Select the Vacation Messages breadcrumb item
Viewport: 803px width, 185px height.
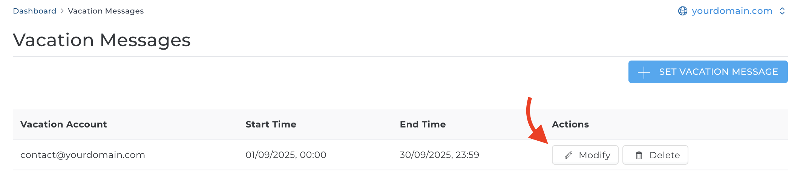pyautogui.click(x=106, y=11)
